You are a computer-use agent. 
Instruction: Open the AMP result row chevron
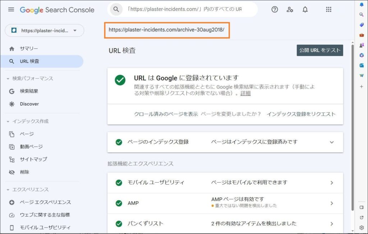click(332, 203)
